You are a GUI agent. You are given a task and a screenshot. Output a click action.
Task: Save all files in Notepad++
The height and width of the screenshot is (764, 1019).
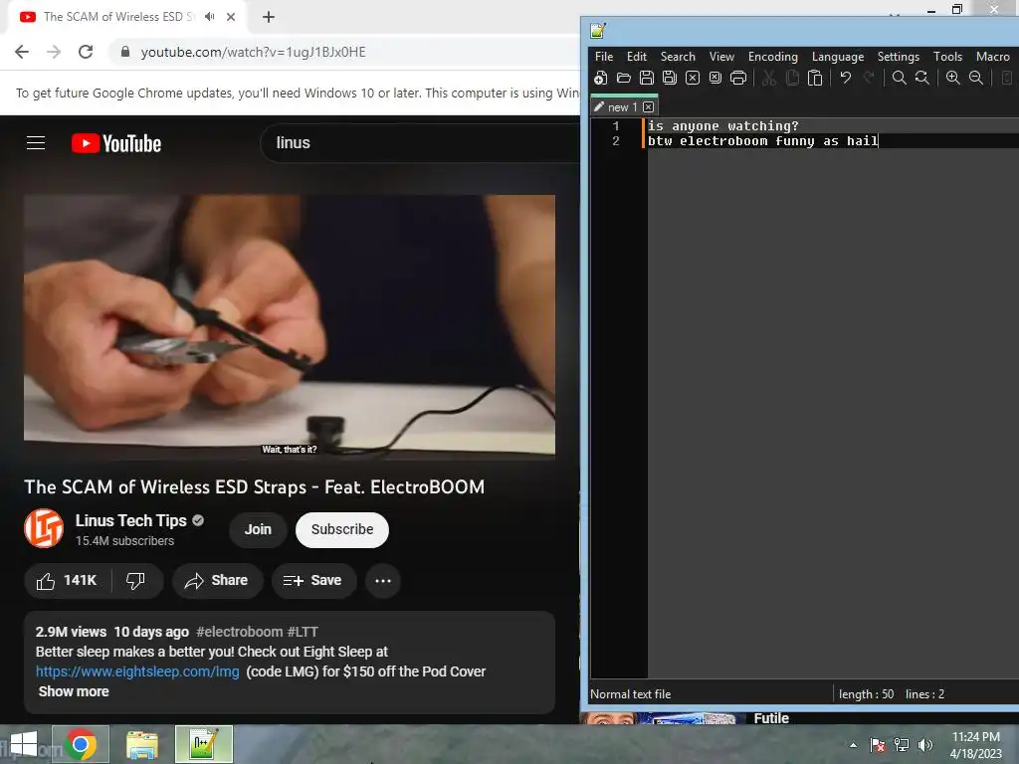pos(670,78)
